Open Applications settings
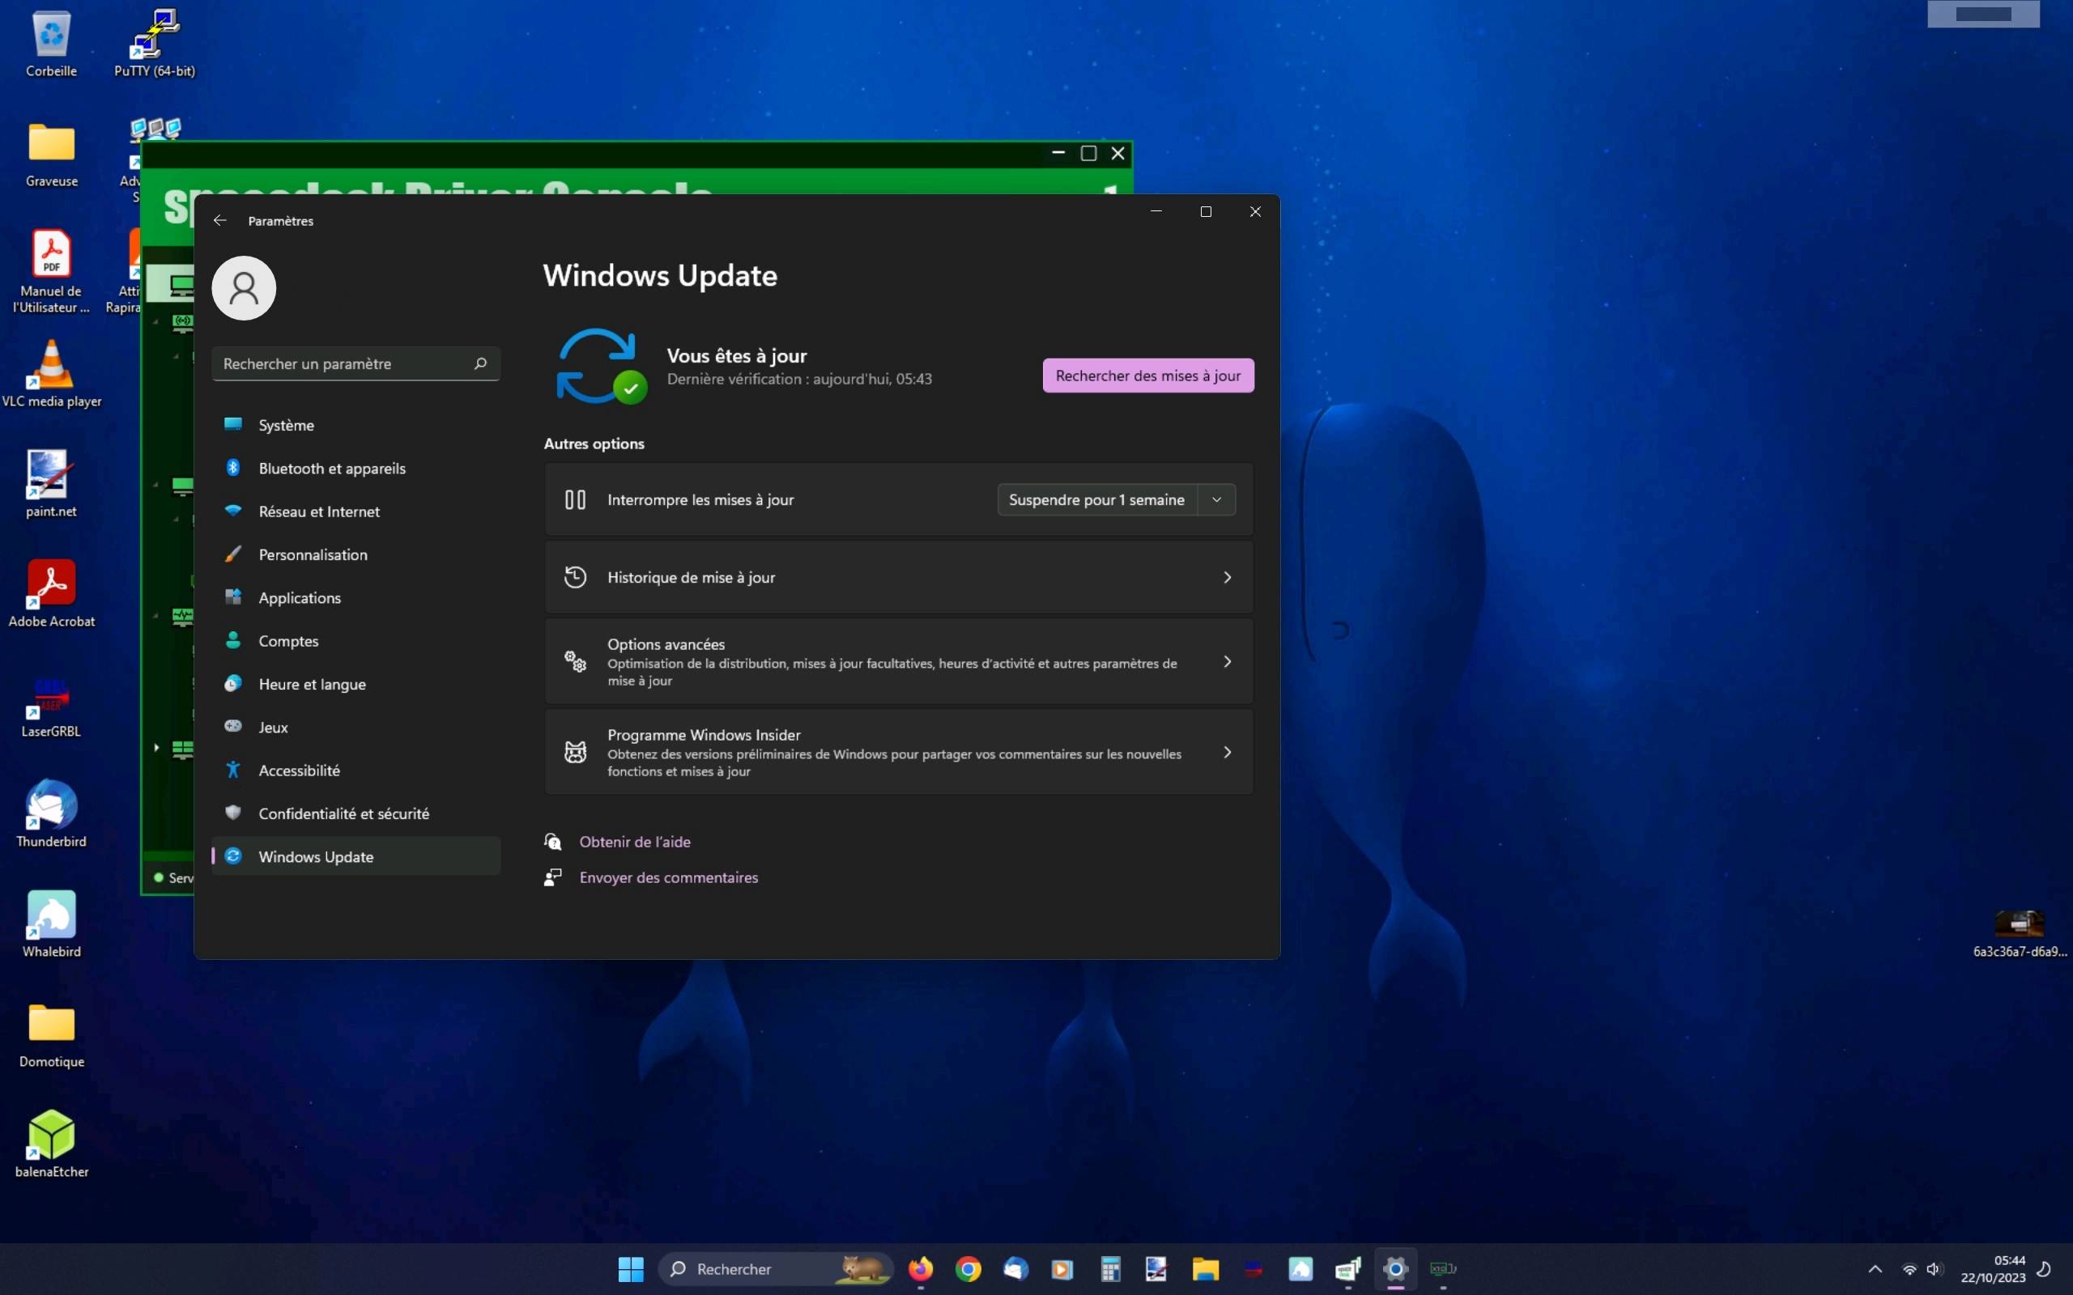The width and height of the screenshot is (2073, 1295). pyautogui.click(x=355, y=598)
